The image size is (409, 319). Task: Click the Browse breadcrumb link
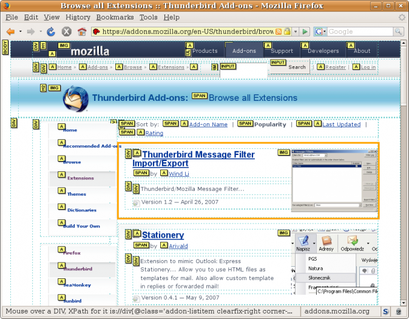pos(133,67)
